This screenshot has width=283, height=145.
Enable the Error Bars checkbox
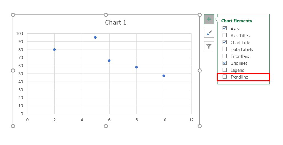click(225, 56)
